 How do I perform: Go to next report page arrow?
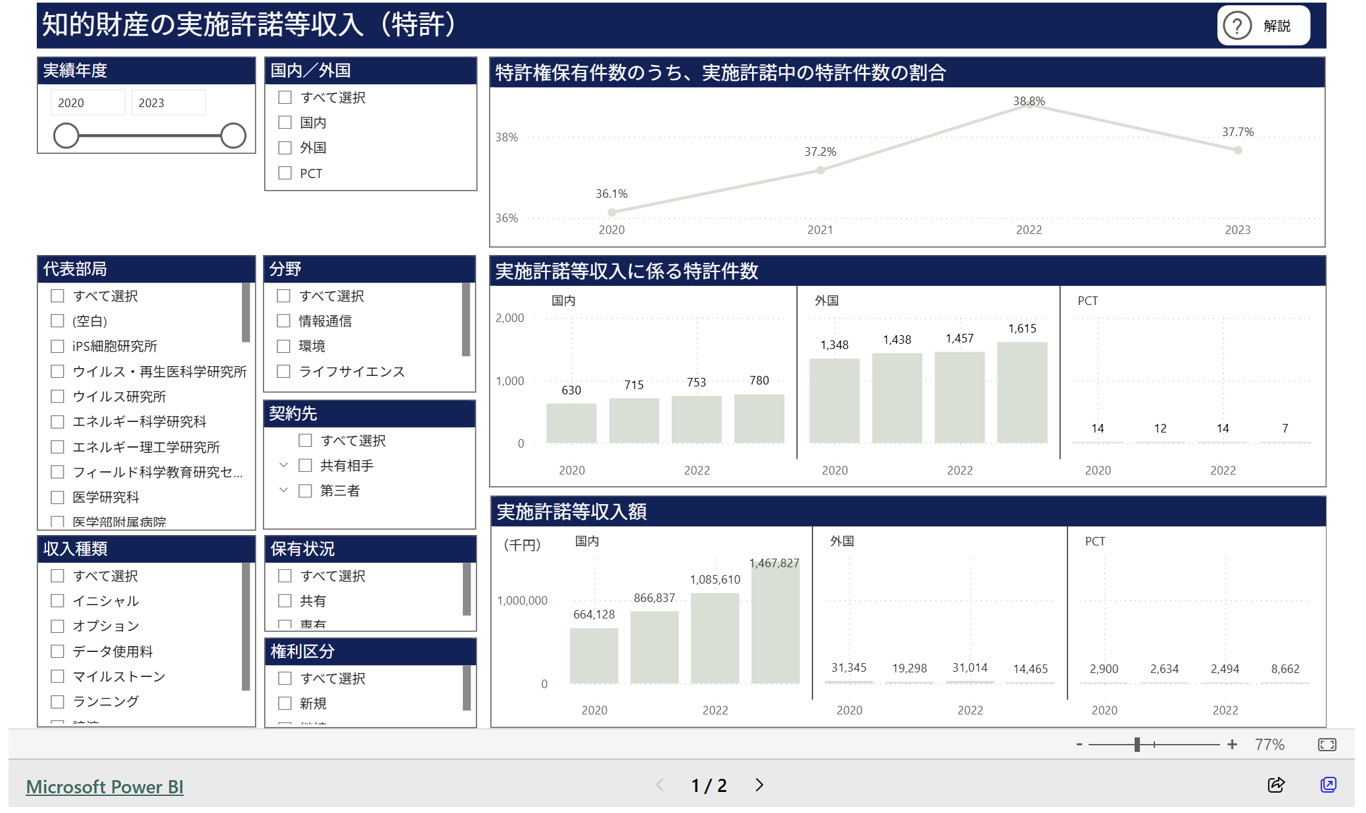759,785
